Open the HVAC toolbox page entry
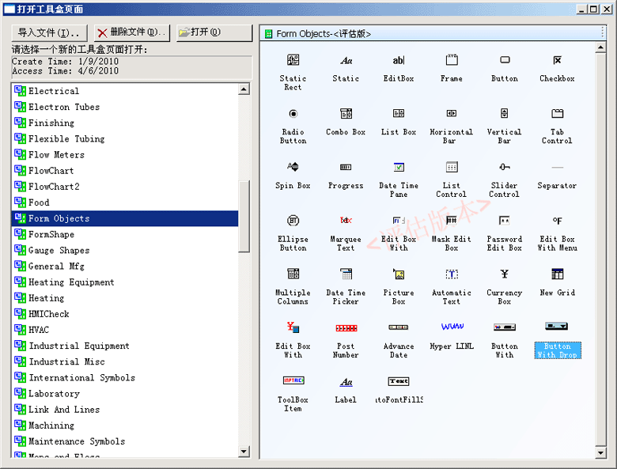Viewport: 617px width, 469px height. 39,330
